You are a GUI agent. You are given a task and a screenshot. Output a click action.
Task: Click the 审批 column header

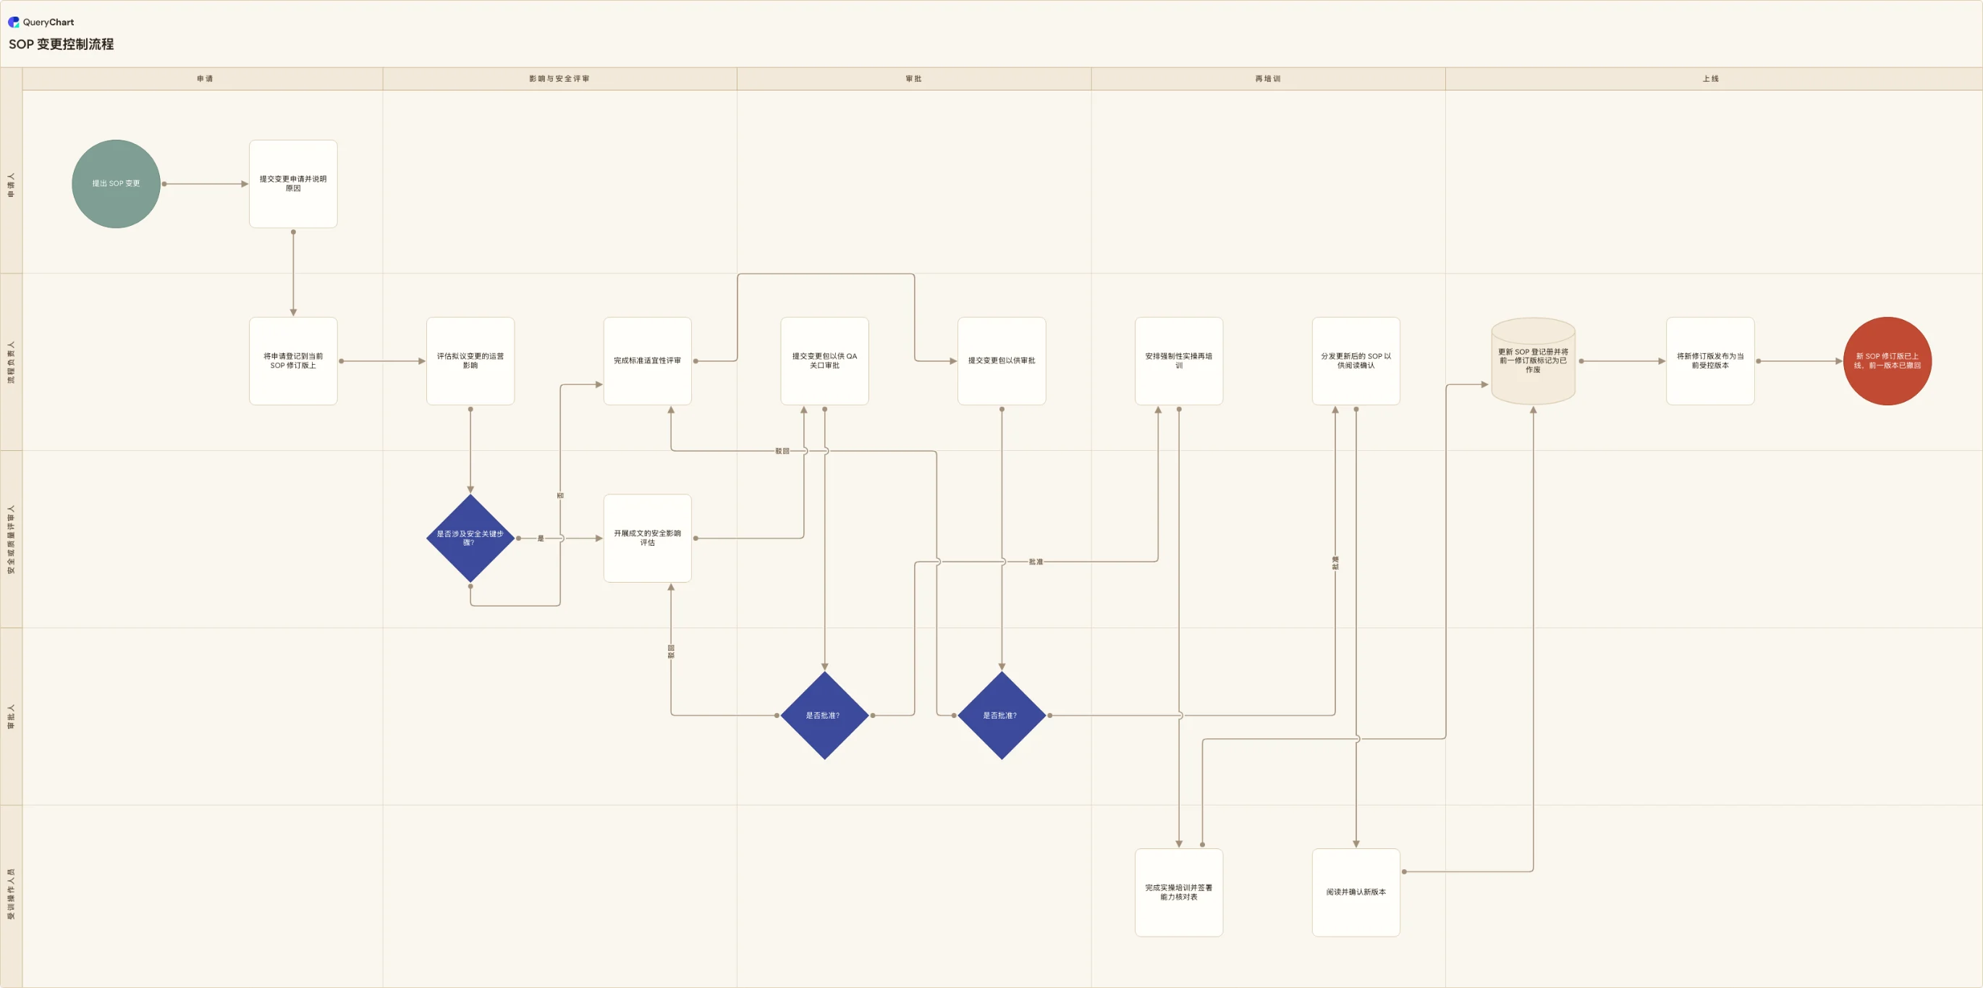point(914,79)
